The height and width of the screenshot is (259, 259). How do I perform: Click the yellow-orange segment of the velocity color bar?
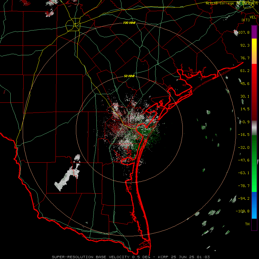(x=254, y=51)
